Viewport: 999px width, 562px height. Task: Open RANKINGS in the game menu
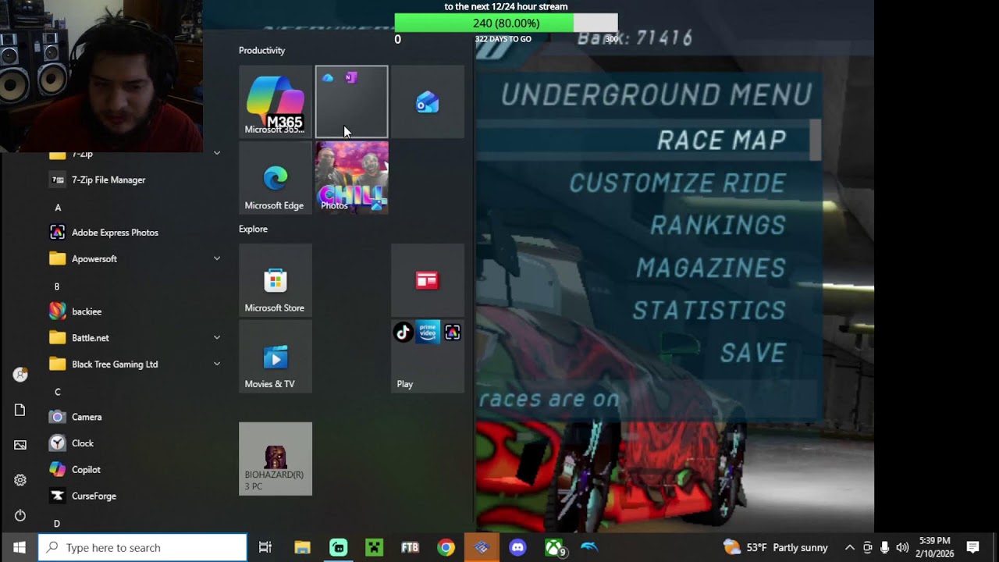point(718,226)
